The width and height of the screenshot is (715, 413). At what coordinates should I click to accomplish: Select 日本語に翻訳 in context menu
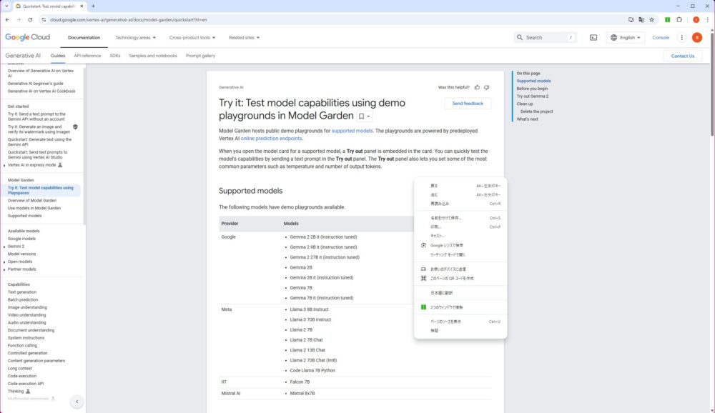coord(460,293)
